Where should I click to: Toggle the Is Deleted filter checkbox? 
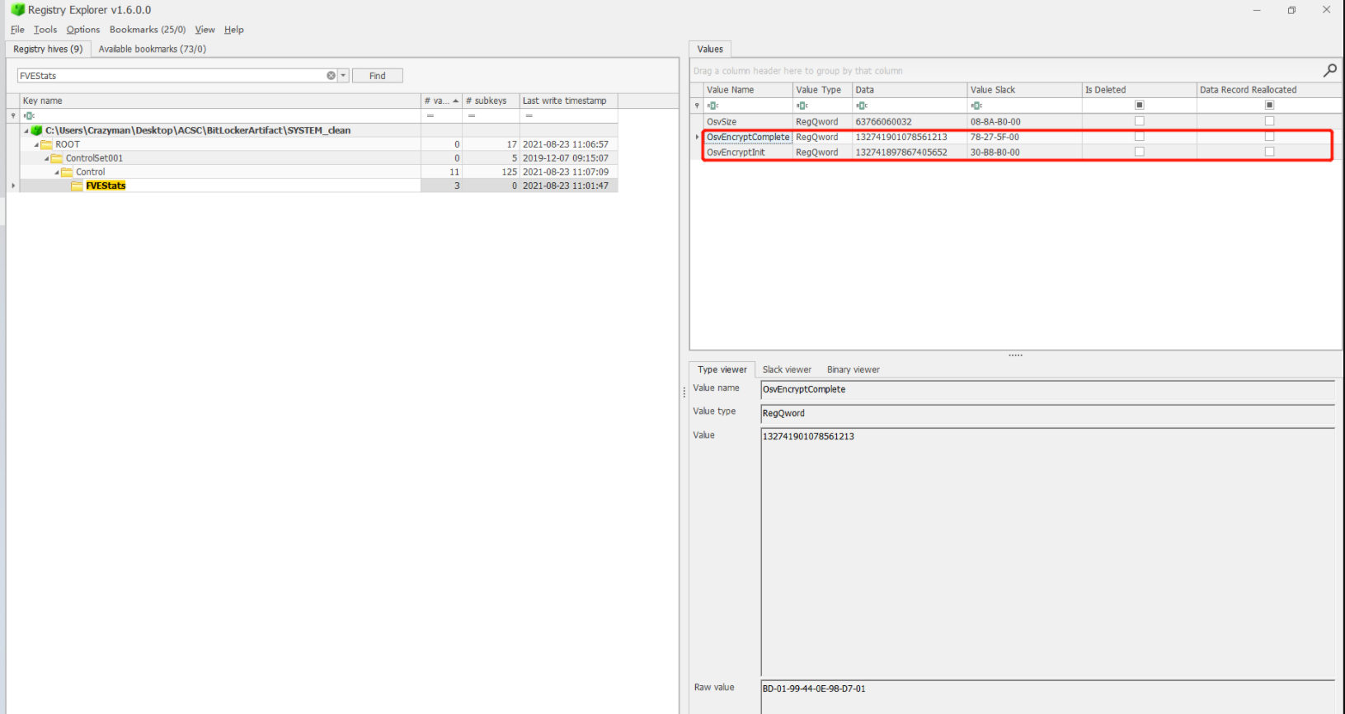point(1139,106)
